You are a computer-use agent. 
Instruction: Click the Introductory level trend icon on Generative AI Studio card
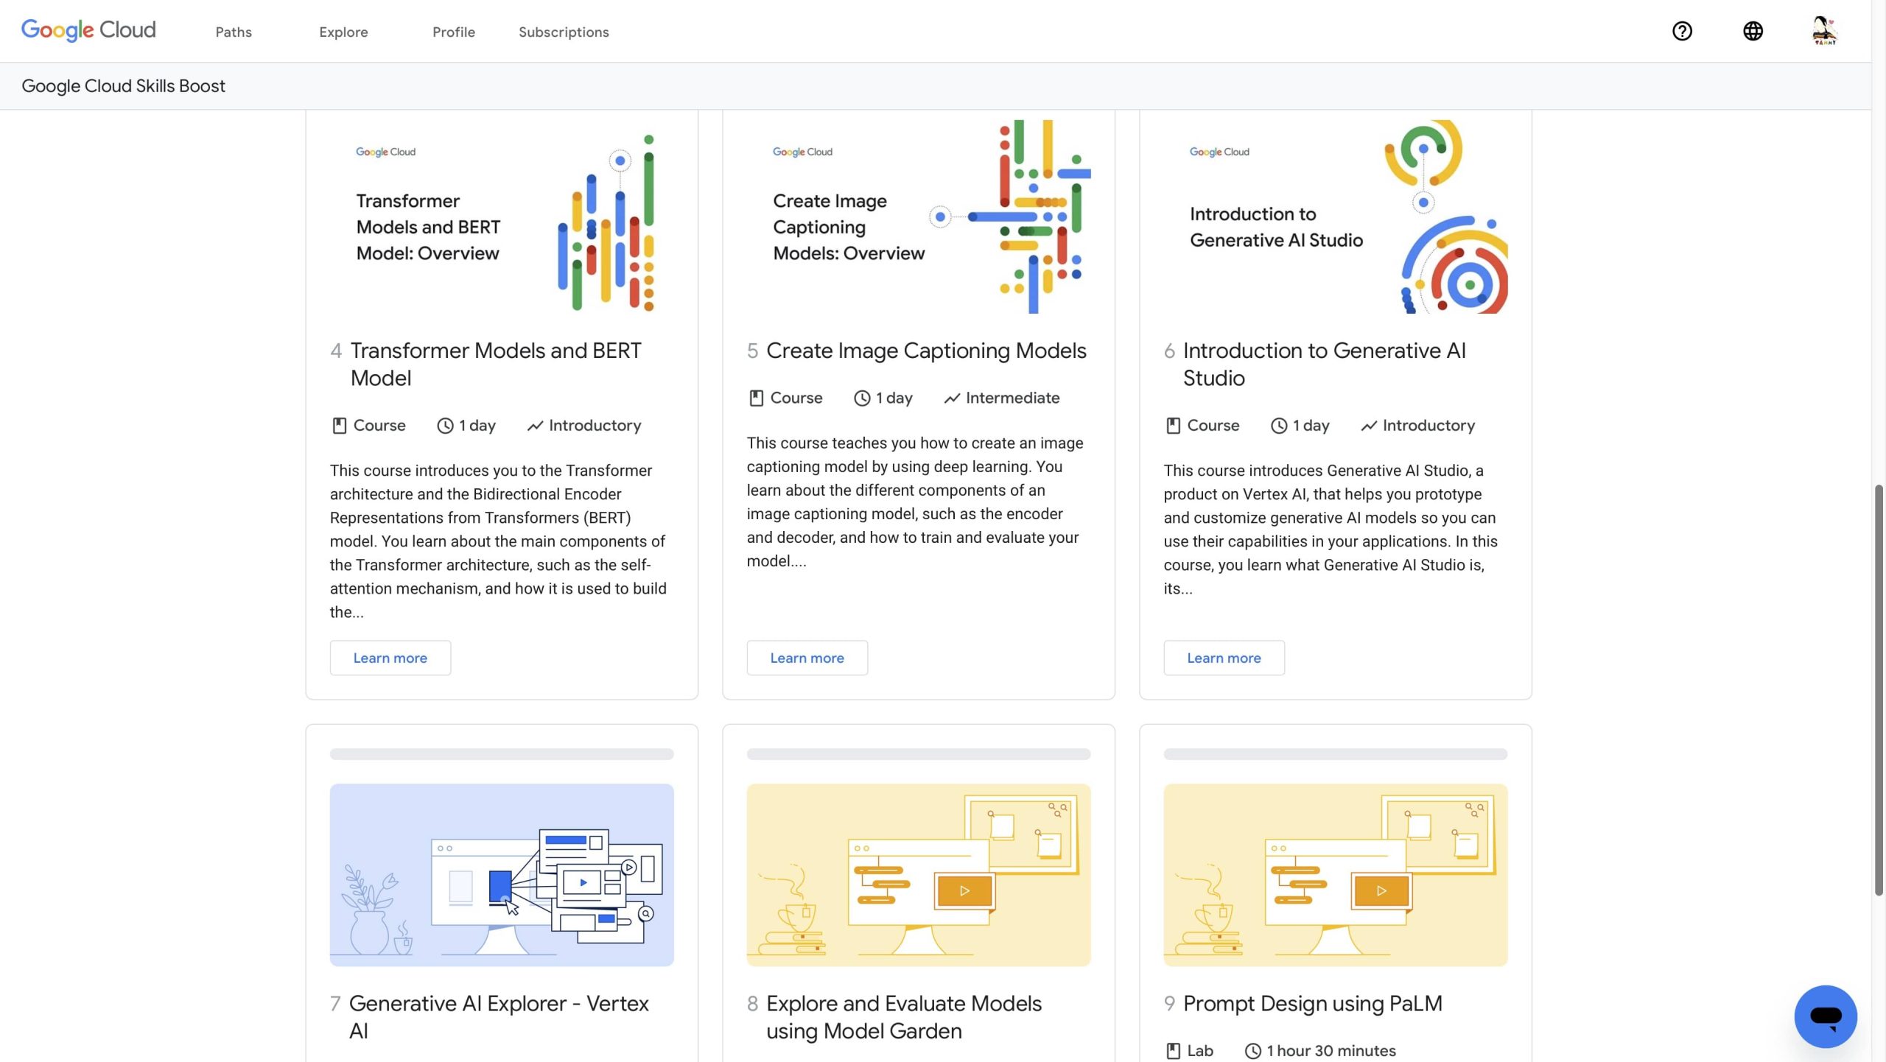click(x=1369, y=426)
